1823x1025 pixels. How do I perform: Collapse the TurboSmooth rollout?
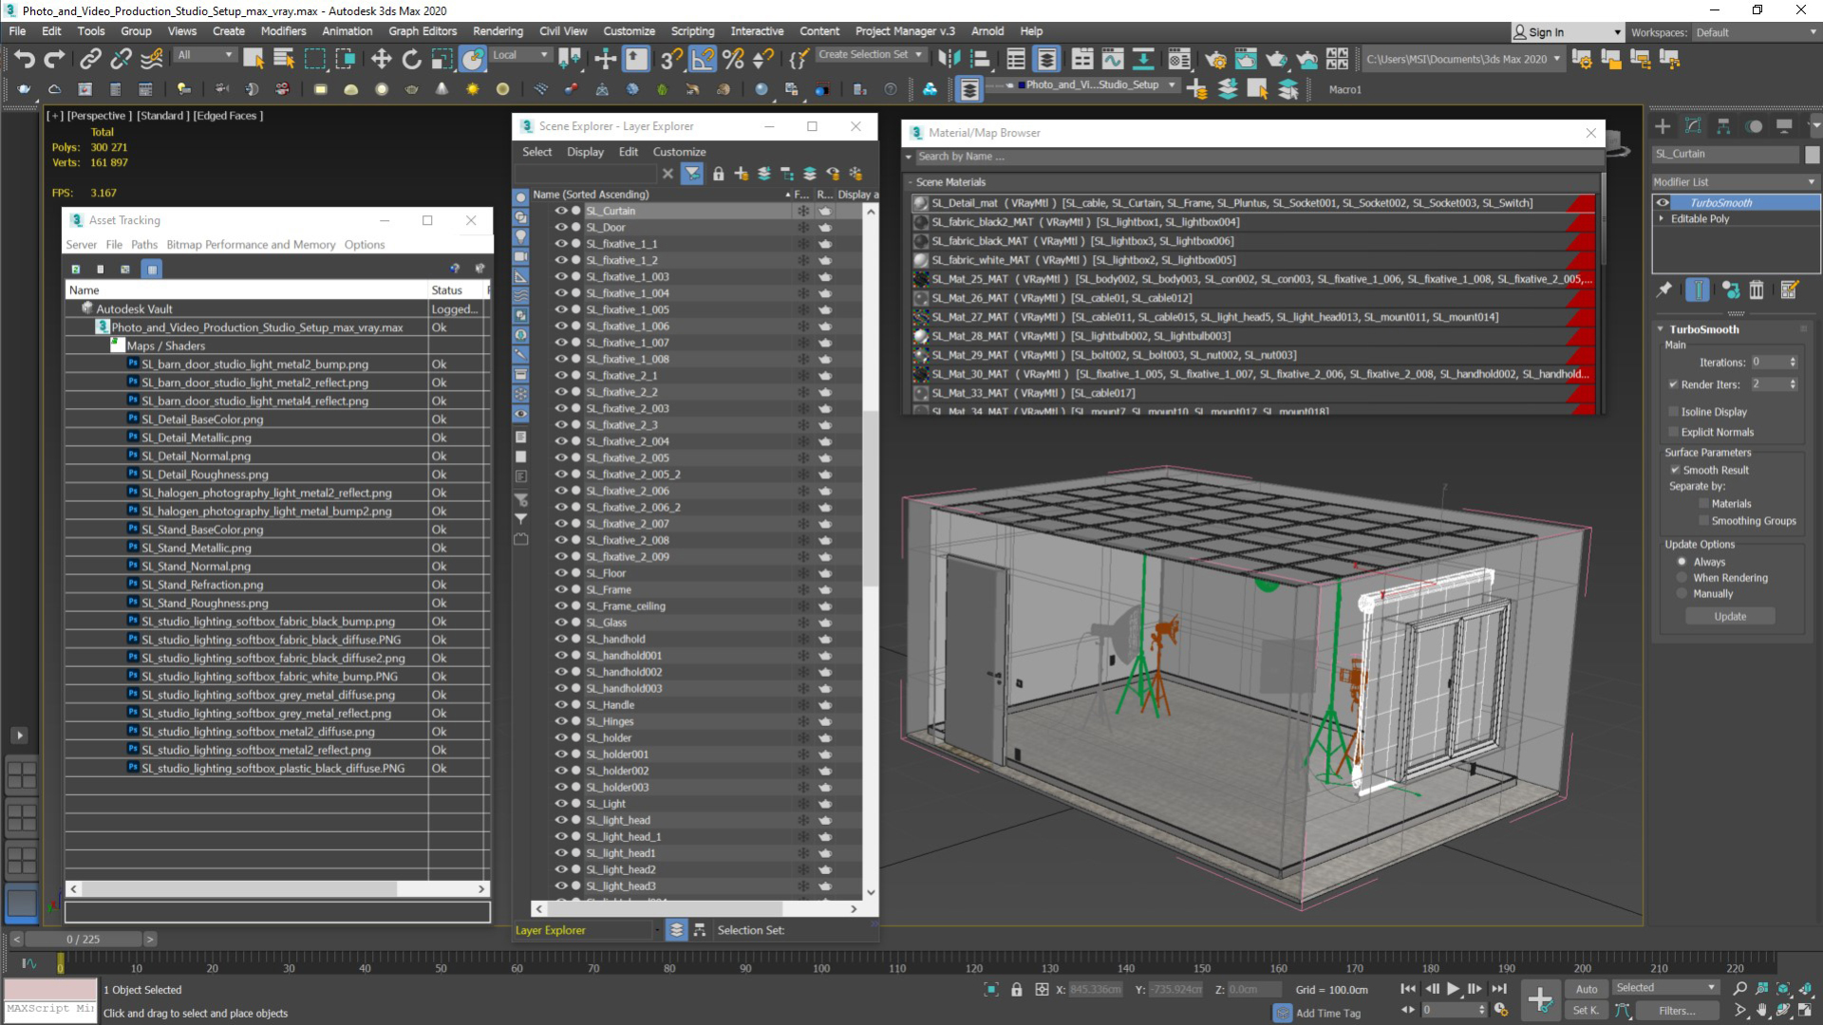pyautogui.click(x=1661, y=329)
